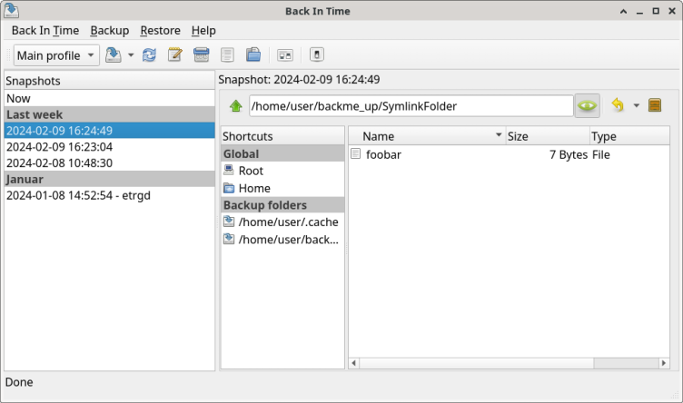Go up one folder with green arrow
Viewport: 683px width, 403px height.
(236, 106)
